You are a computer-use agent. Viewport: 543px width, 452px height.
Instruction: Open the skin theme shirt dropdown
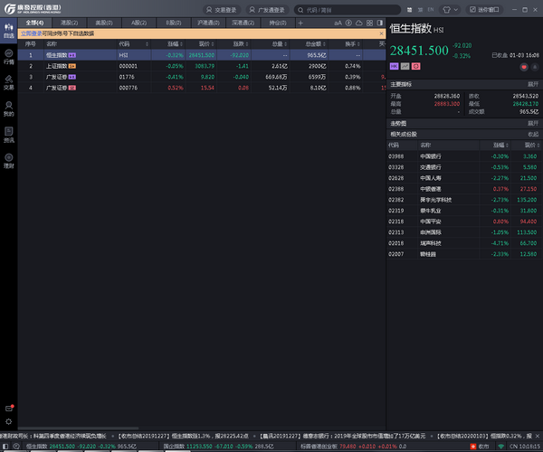[450, 10]
